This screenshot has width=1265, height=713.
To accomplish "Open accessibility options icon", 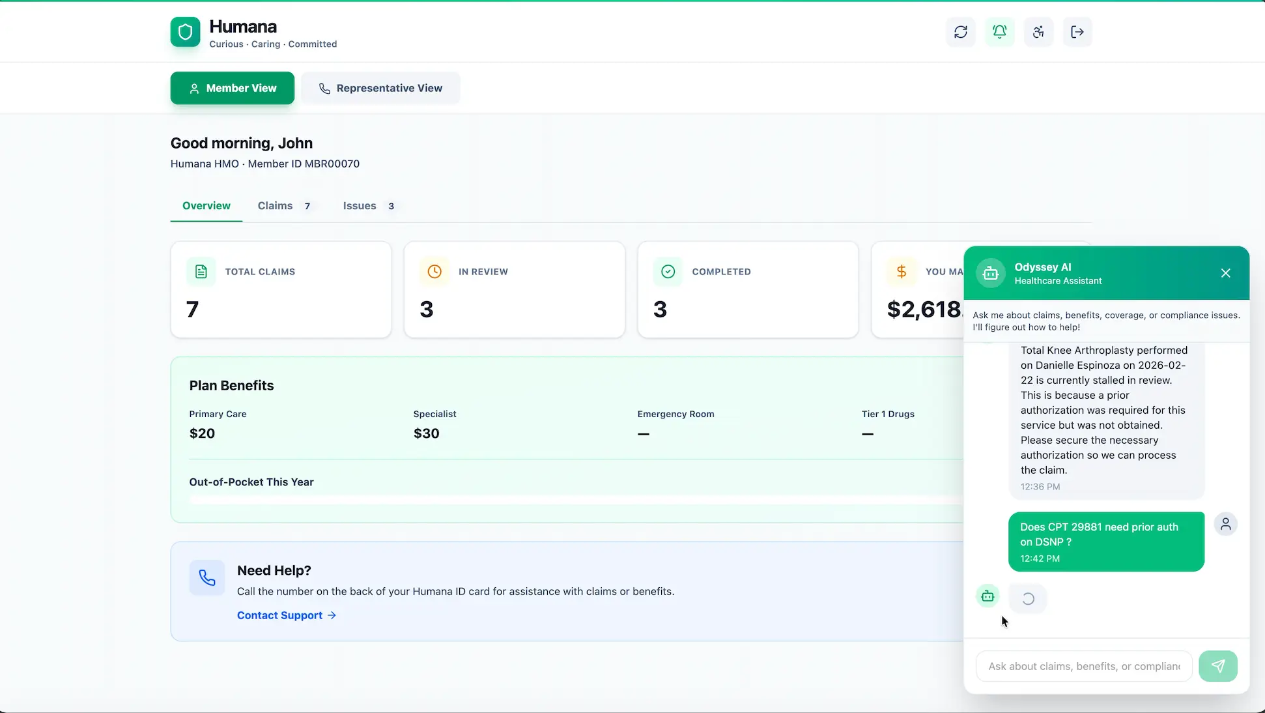I will [x=1038, y=32].
